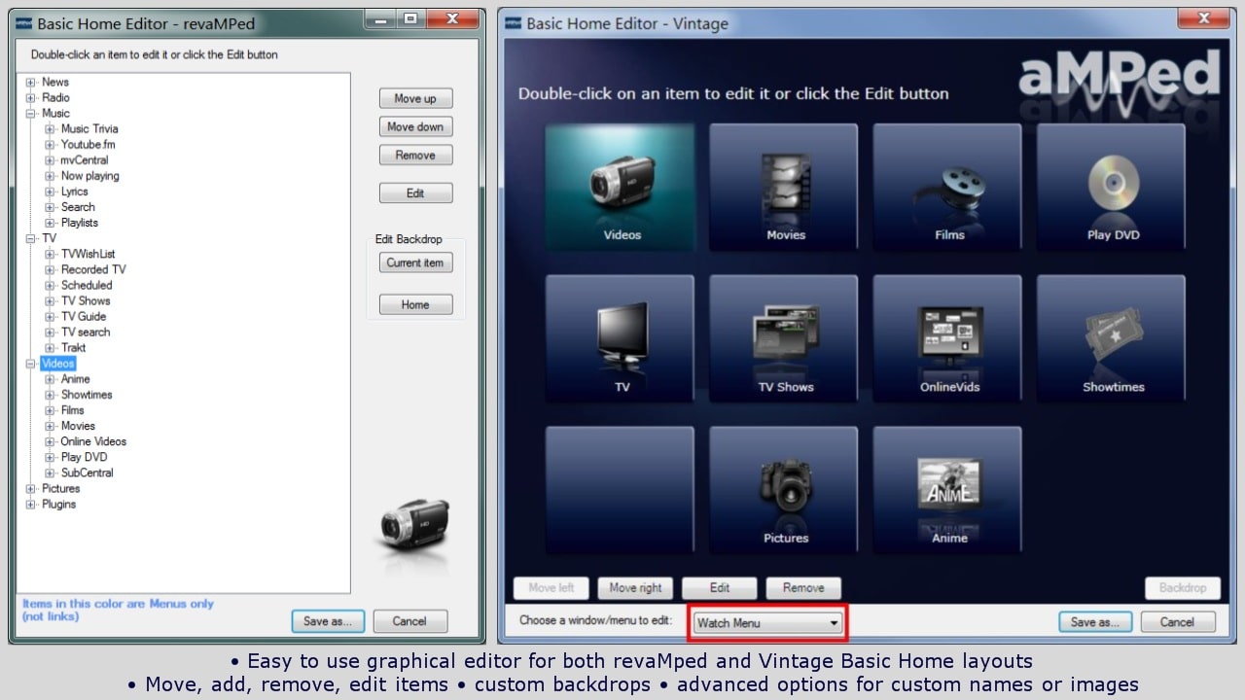Expand the Plugins tree node
Viewport: 1245px width, 700px height.
31,505
